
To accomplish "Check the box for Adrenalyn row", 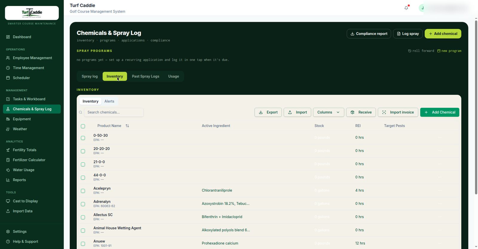I will pos(83,204).
